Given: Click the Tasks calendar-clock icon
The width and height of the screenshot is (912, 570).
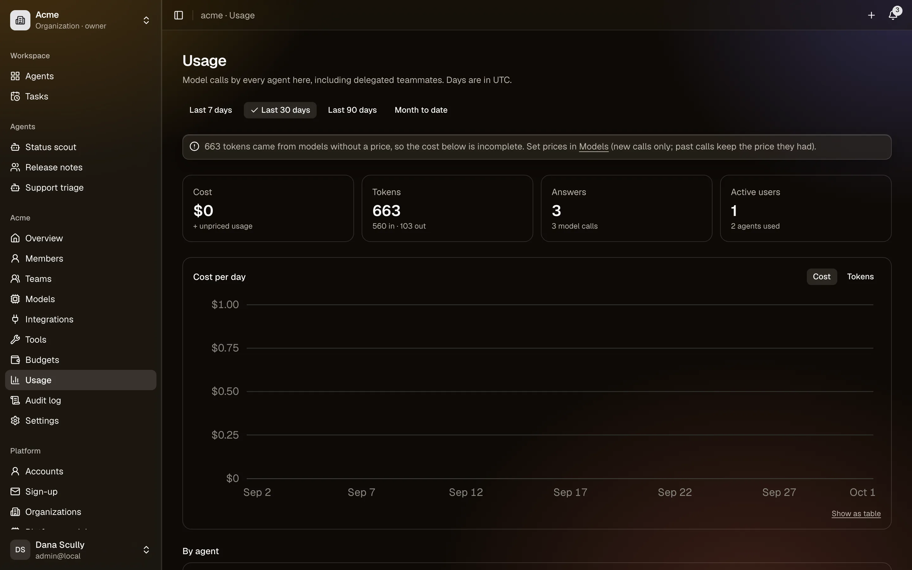Looking at the screenshot, I should [x=15, y=97].
